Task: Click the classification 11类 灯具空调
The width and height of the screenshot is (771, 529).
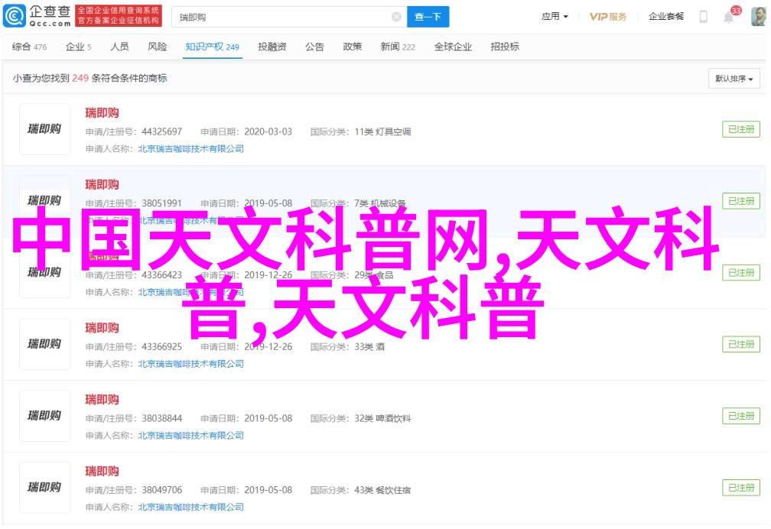Action: 382,131
